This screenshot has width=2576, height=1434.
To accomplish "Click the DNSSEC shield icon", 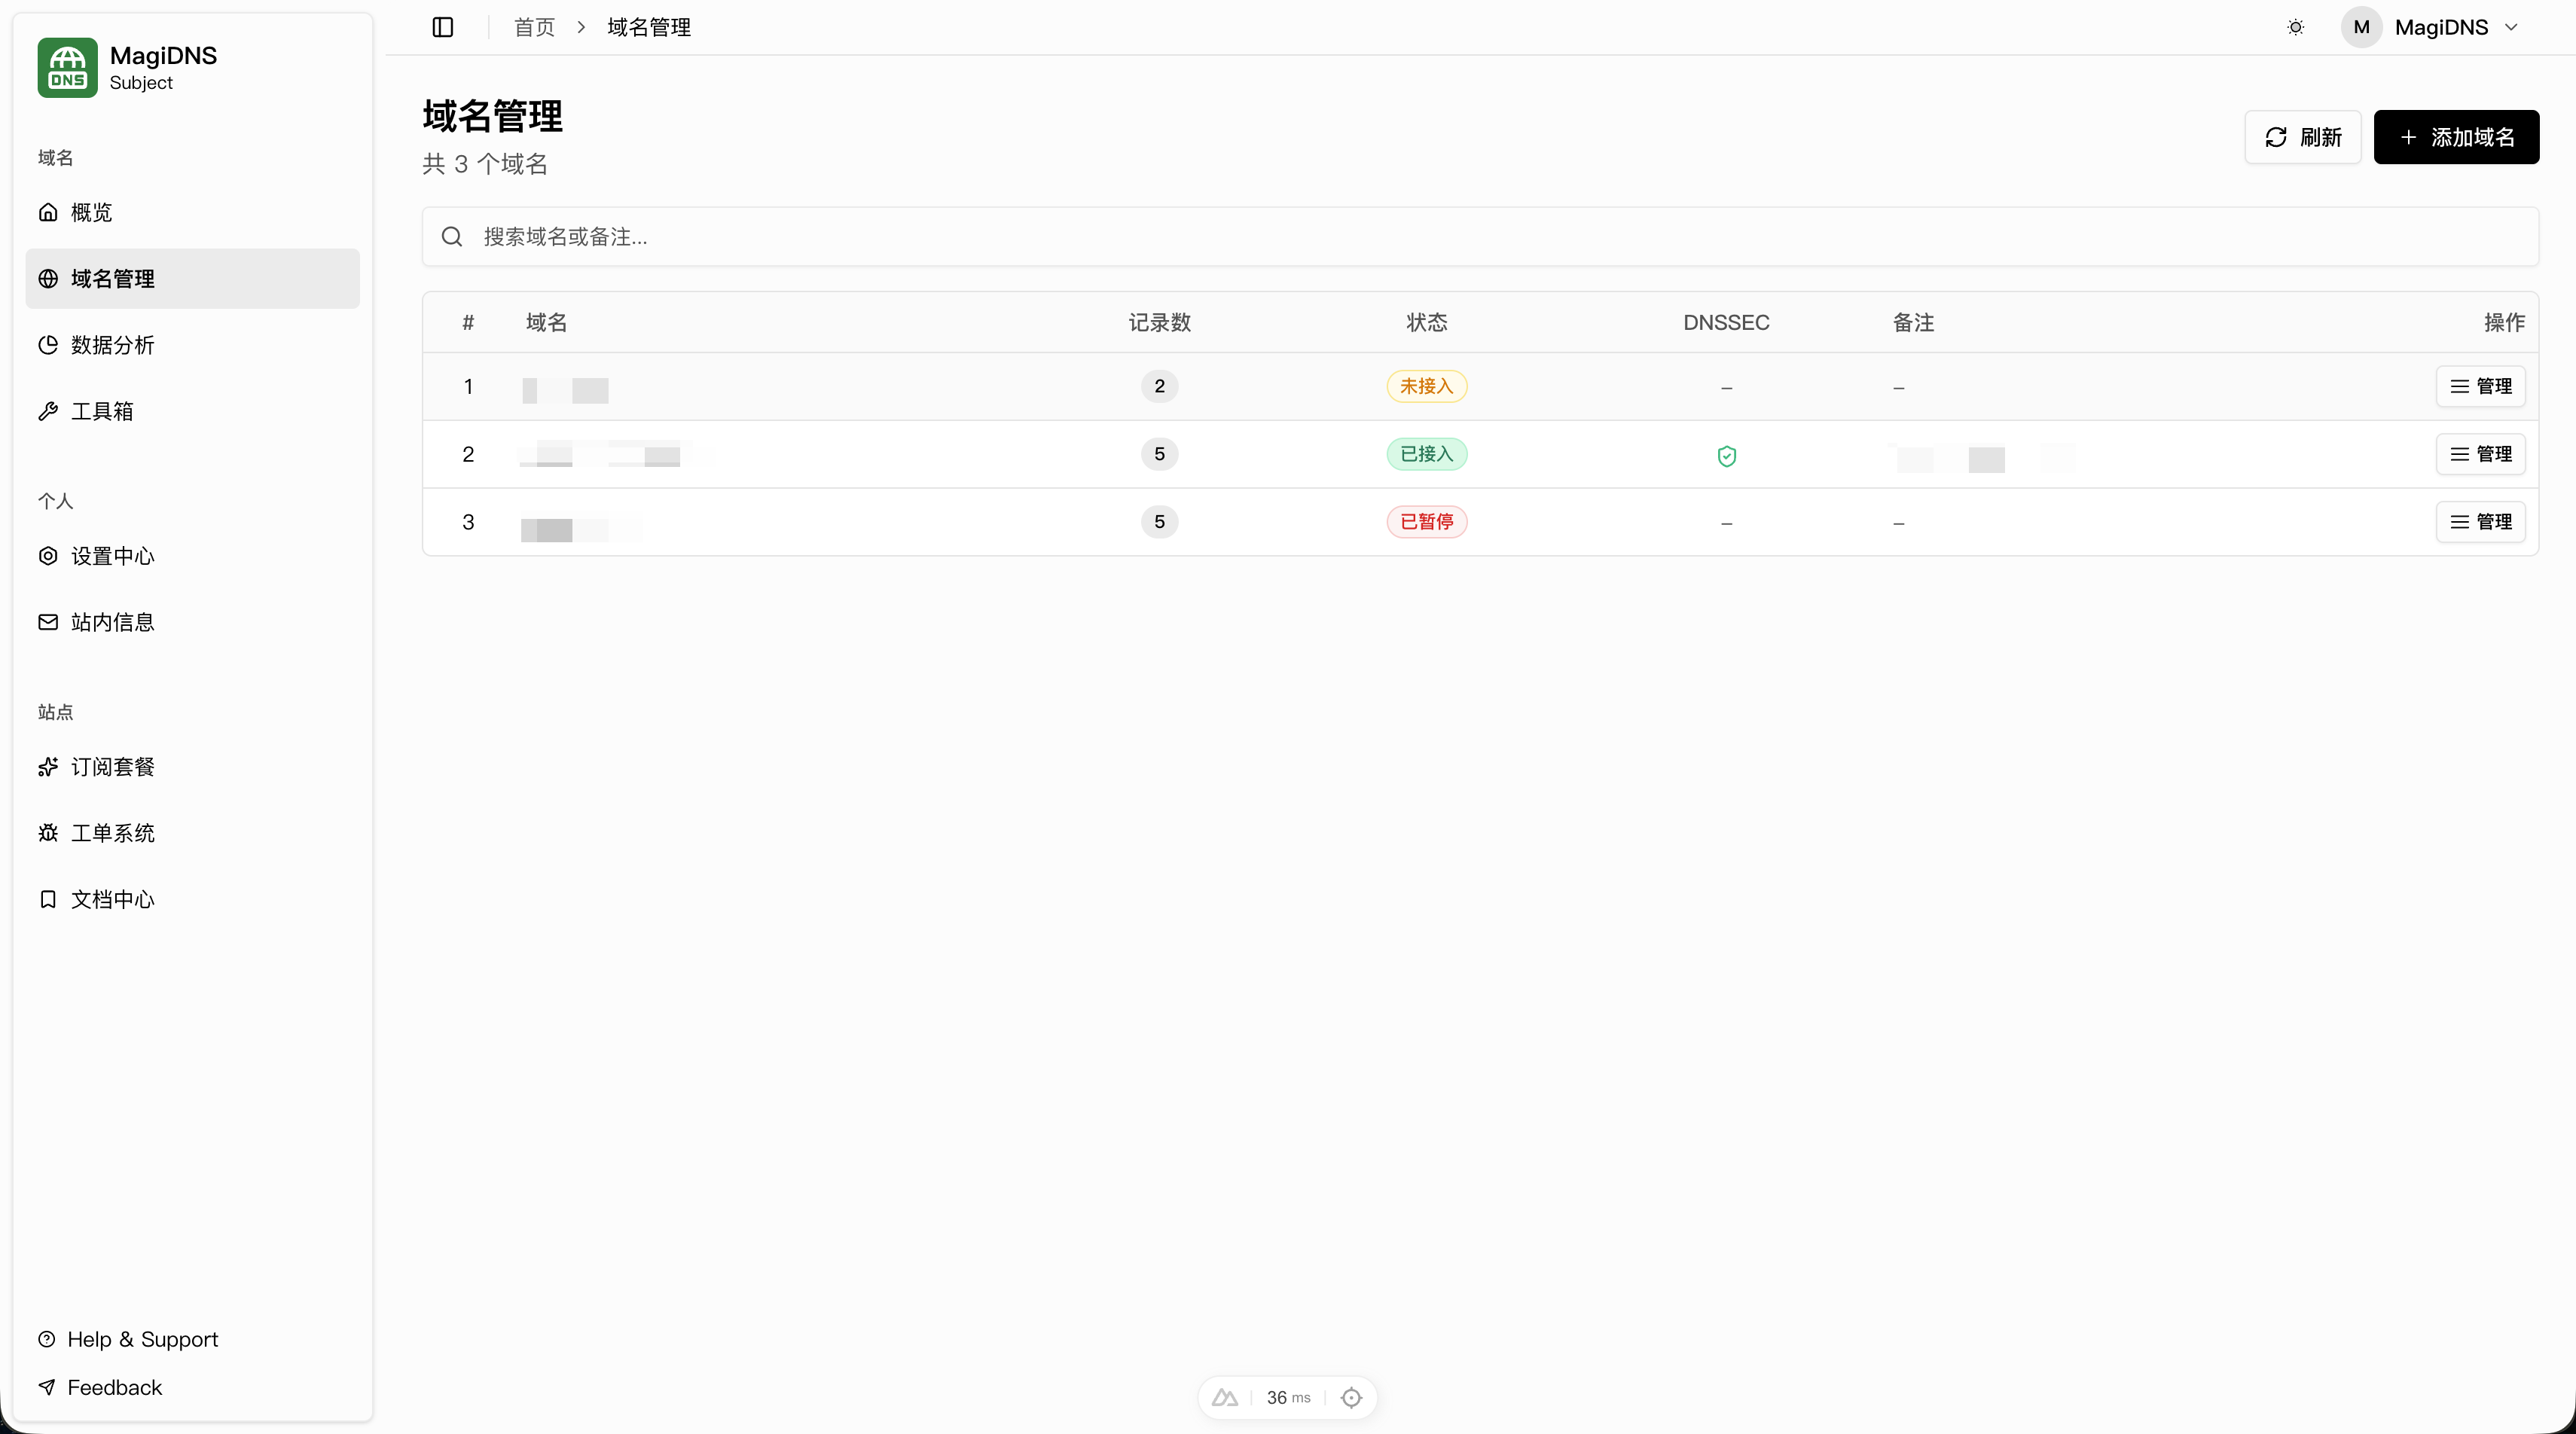I will coord(1726,456).
